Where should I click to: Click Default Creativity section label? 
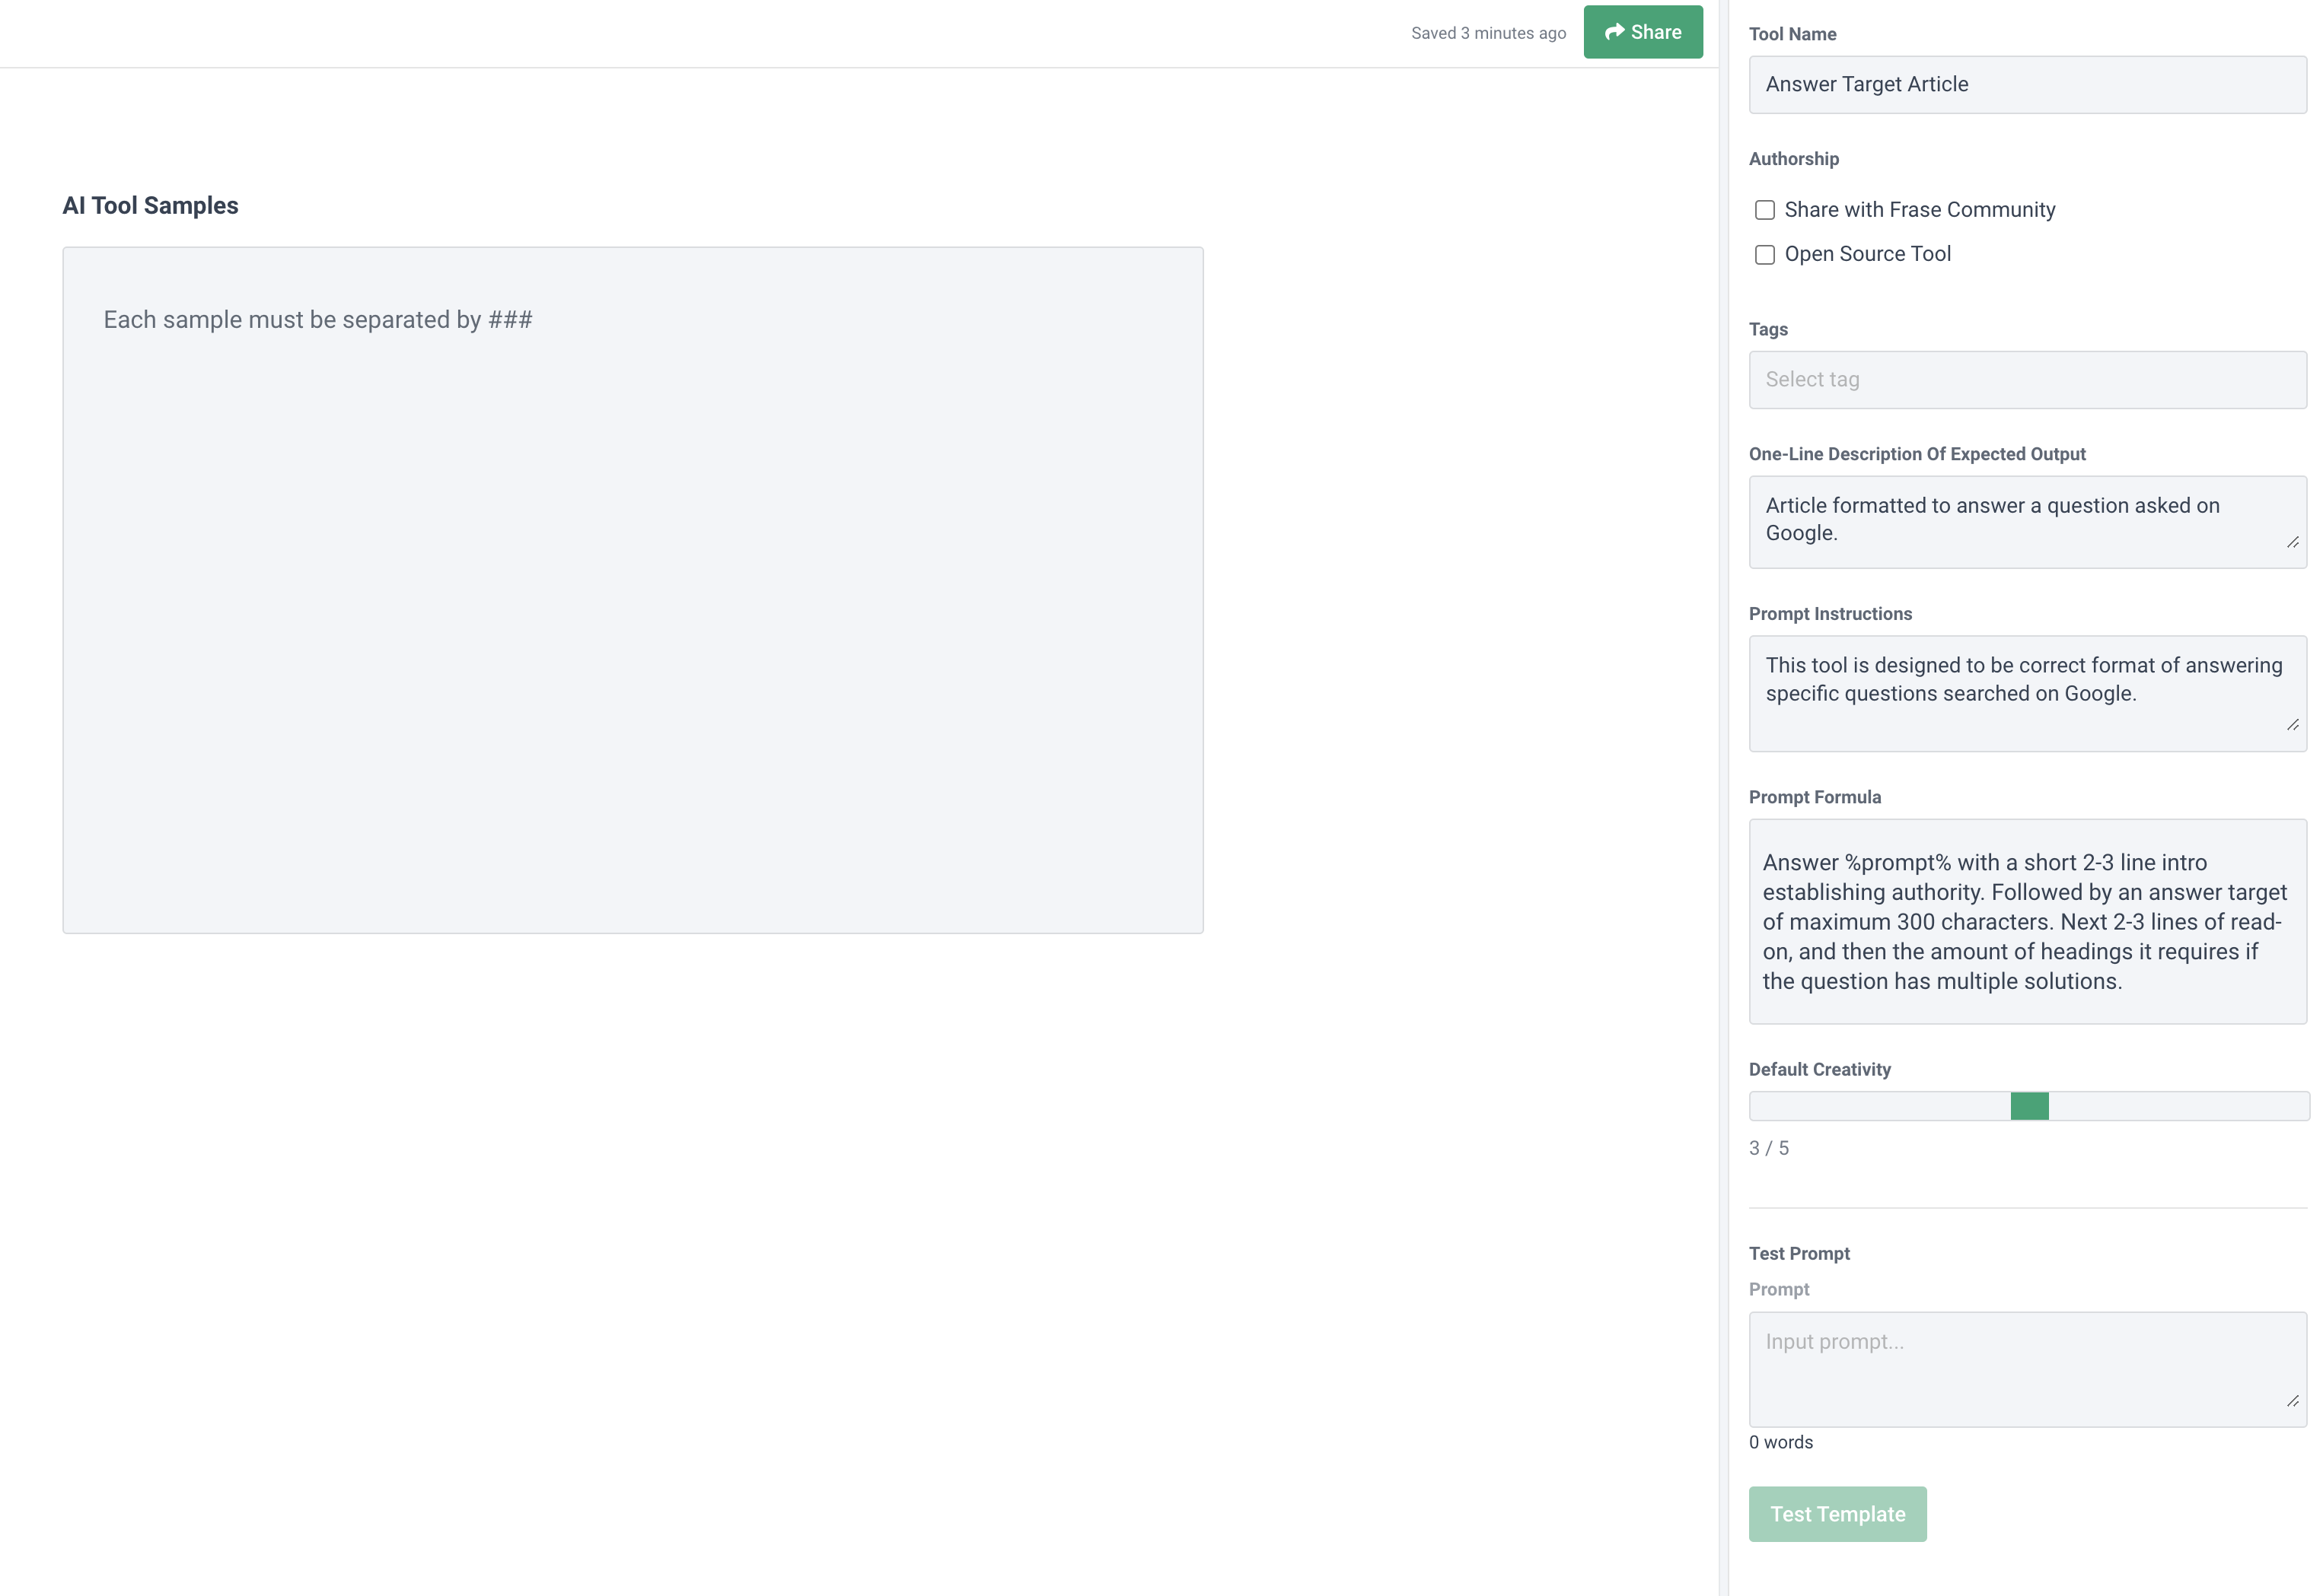1820,1069
